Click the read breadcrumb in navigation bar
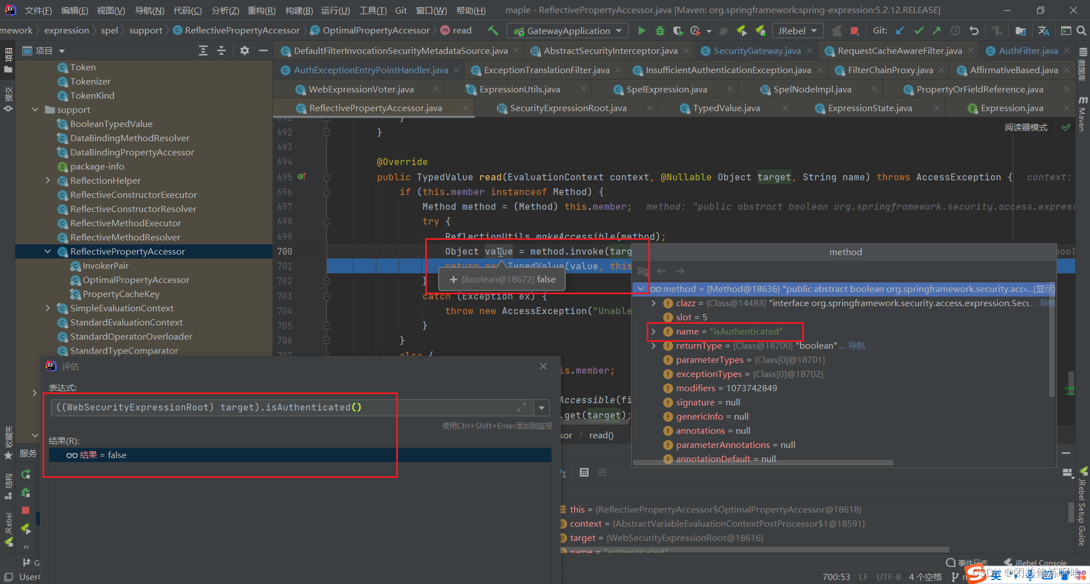The height and width of the screenshot is (584, 1090). point(456,31)
